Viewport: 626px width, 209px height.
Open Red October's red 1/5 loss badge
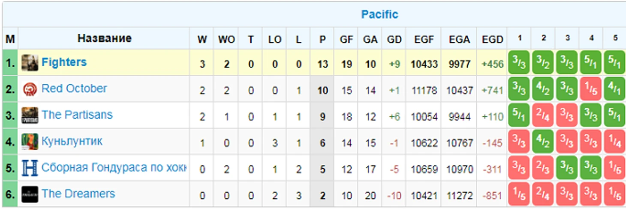590,89
